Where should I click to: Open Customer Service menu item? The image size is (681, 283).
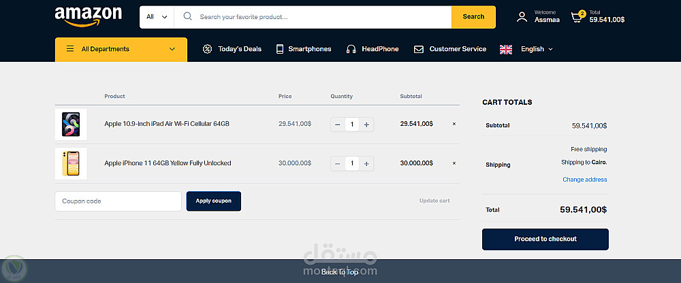point(458,49)
